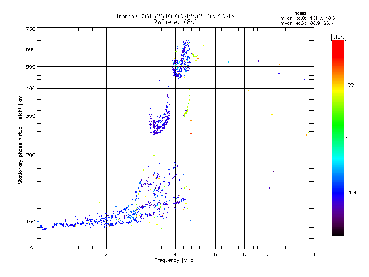Click the "500" height axis tick label

pos(30,67)
